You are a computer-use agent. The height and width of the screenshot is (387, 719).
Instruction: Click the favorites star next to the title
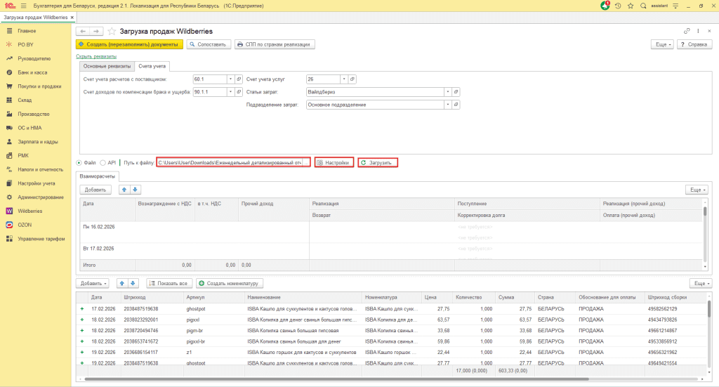pyautogui.click(x=112, y=32)
